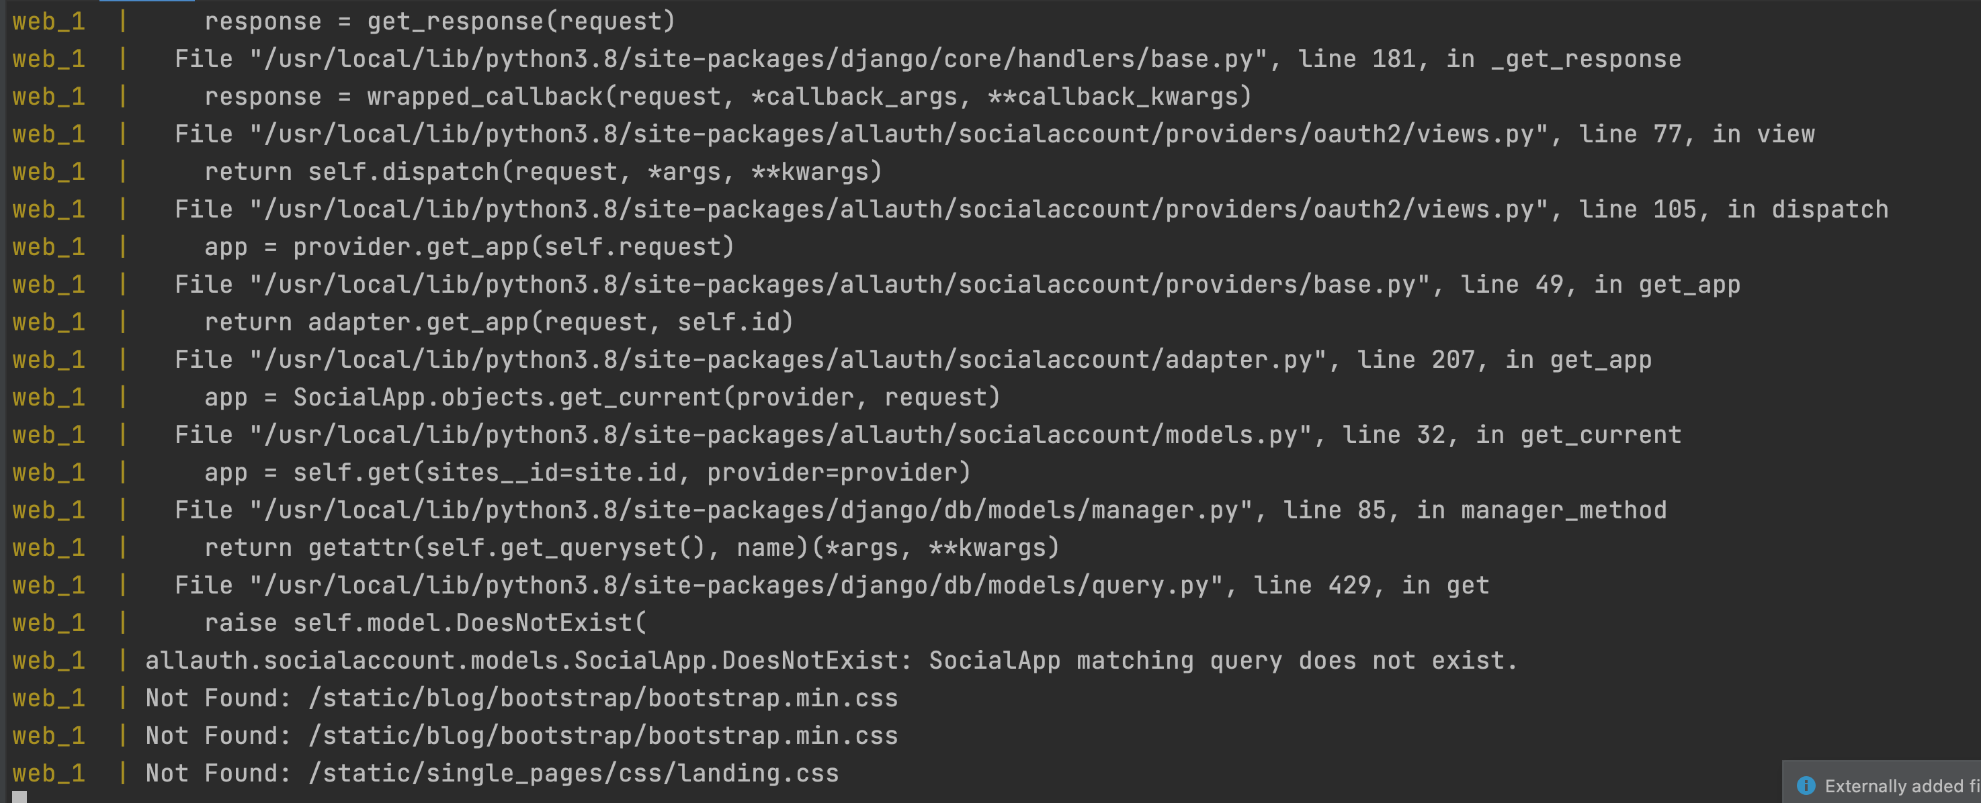1981x803 pixels.
Task: Click the 'raise self.model.DoesNotExist(' code line
Action: point(426,623)
